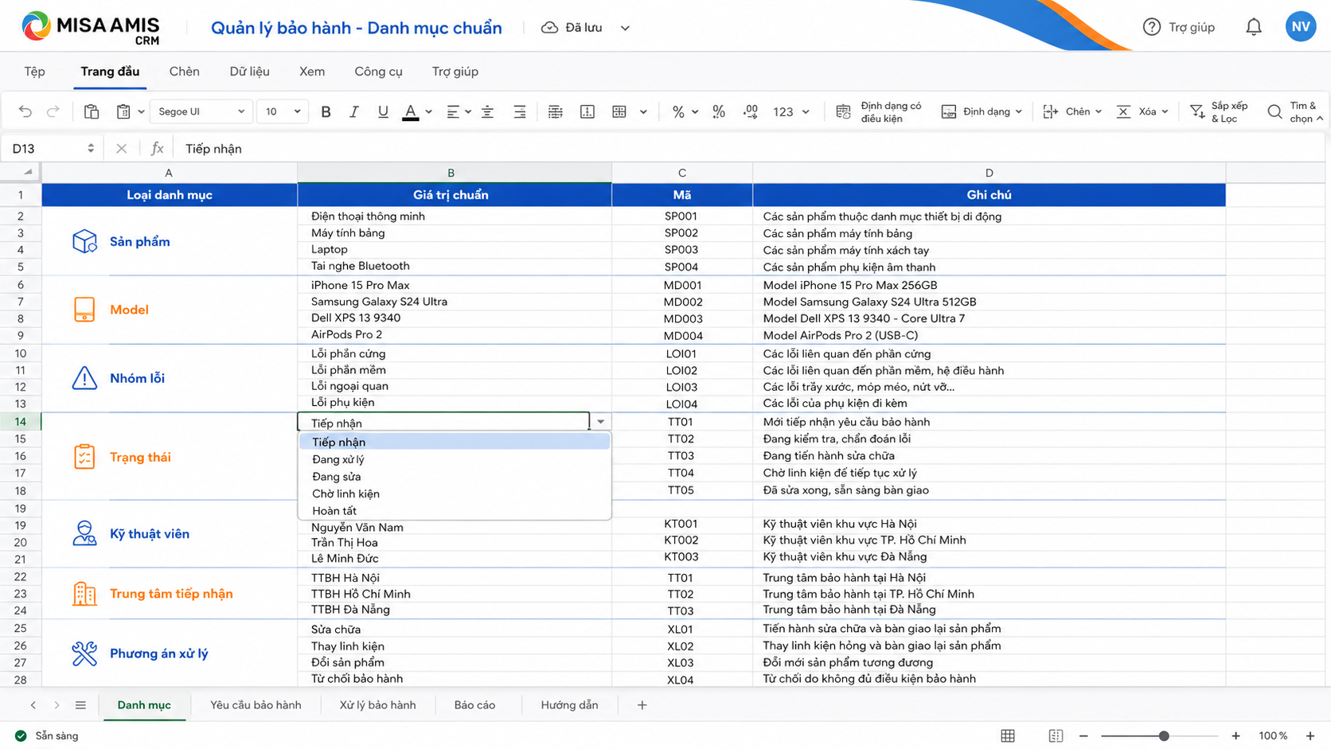Select Đang sửa from list
1331x749 pixels.
pyautogui.click(x=455, y=476)
